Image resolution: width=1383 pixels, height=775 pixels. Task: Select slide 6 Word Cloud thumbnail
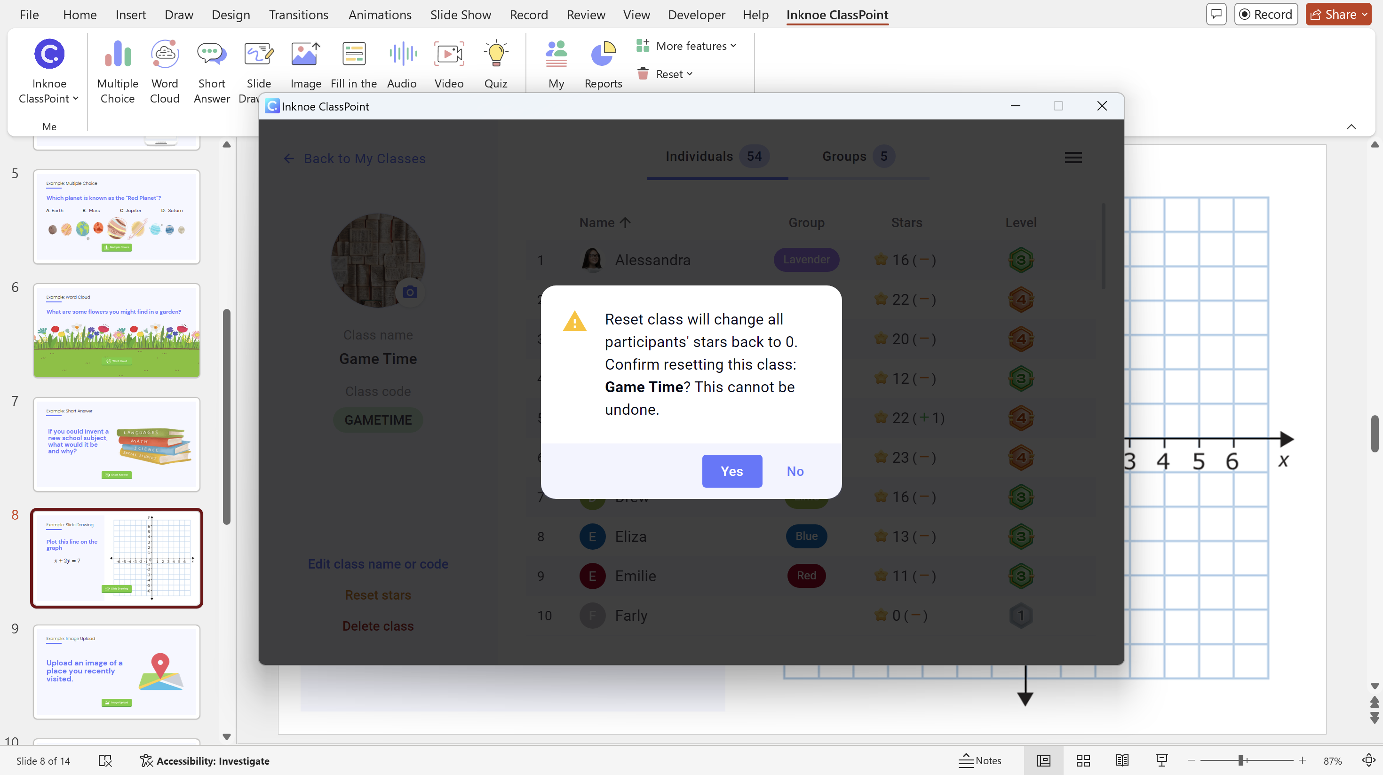coord(117,330)
